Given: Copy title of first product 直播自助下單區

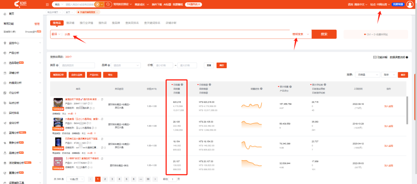Looking at the screenshot, I should [x=102, y=99].
